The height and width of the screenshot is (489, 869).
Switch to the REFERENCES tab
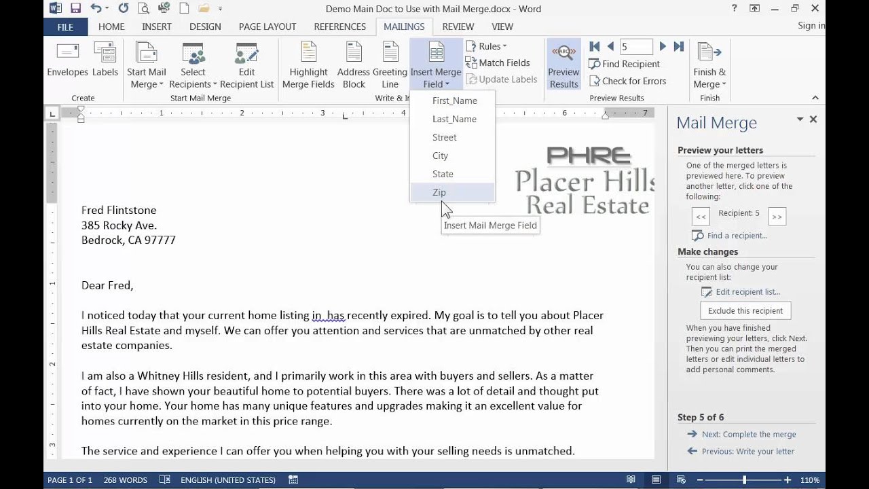coord(340,26)
